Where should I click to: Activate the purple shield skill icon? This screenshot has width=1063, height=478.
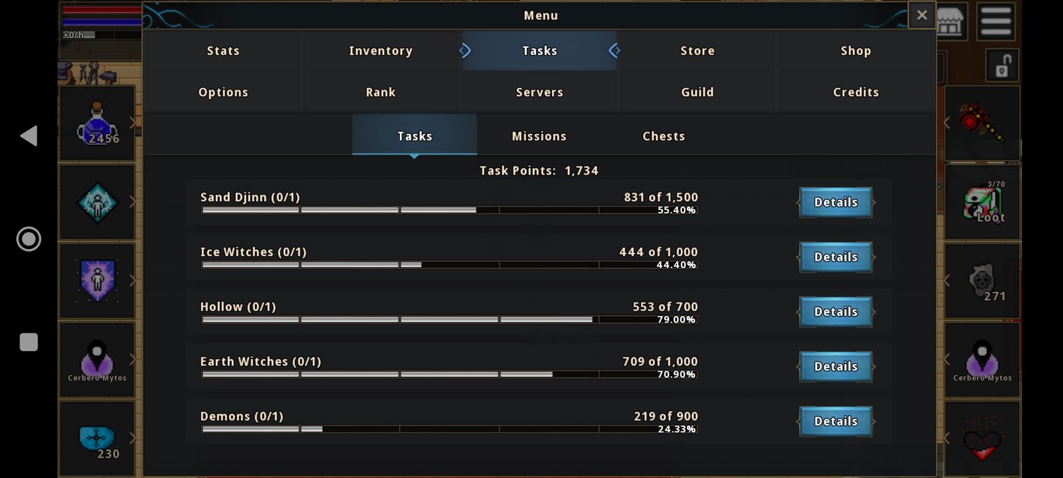tap(97, 281)
